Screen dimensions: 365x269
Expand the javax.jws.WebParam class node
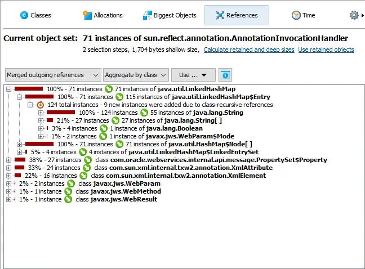(8, 183)
